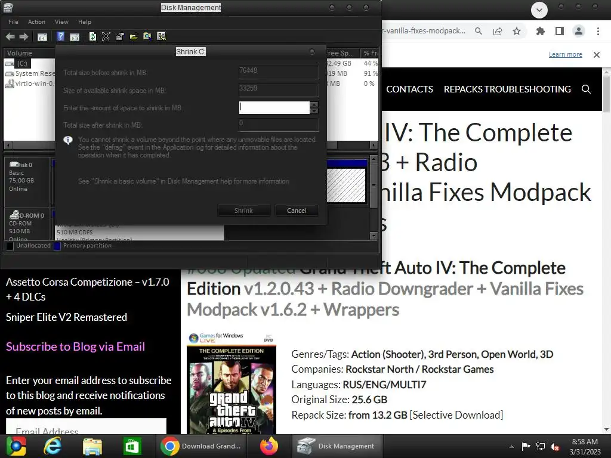Select Disk 0 in the graphical view
Image resolution: width=611 pixels, height=458 pixels.
click(x=27, y=182)
